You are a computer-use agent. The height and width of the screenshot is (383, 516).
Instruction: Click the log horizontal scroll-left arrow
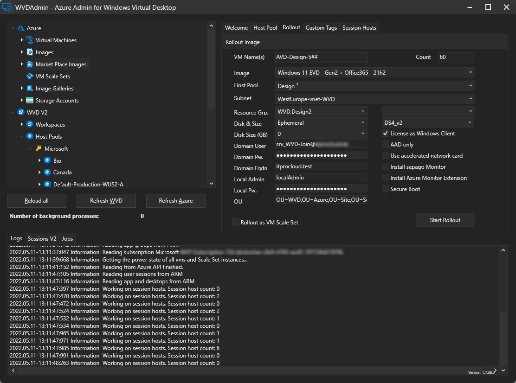click(x=13, y=370)
